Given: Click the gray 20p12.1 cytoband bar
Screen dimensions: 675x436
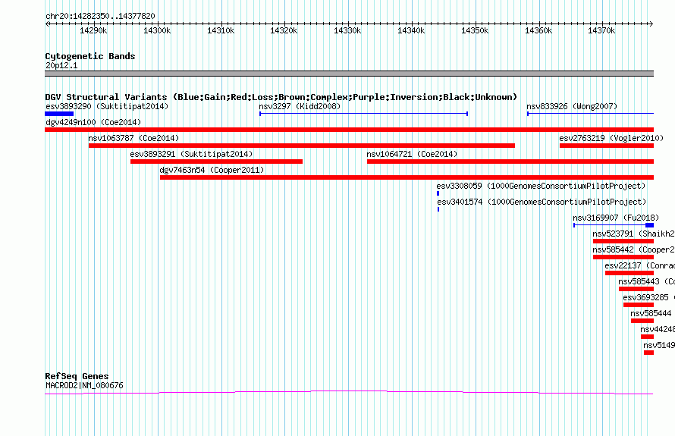Looking at the screenshot, I should 349,74.
